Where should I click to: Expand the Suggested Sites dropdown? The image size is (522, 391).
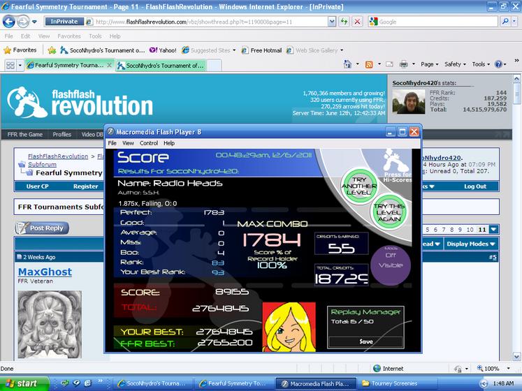pos(234,50)
